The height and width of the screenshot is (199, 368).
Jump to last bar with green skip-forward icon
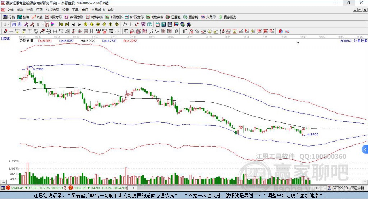[67, 24]
